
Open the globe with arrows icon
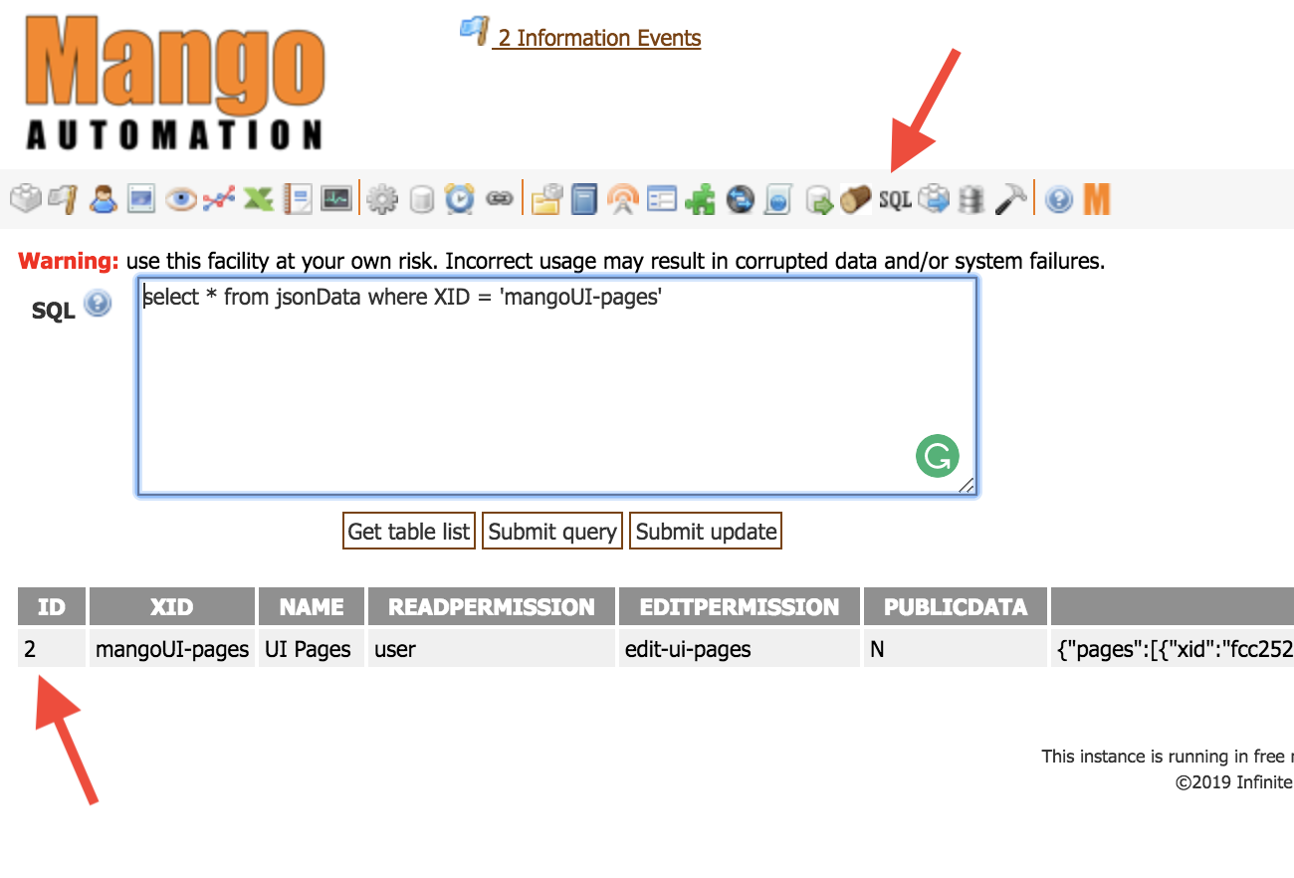click(741, 199)
